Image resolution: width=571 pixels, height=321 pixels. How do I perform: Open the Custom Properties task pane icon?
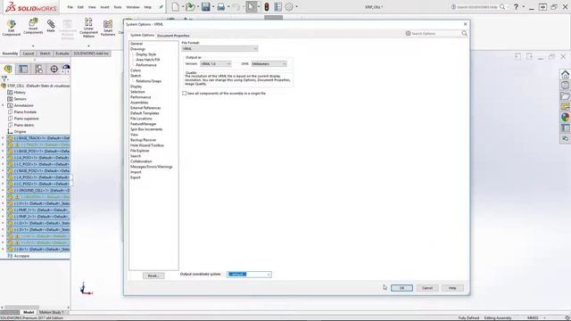pyautogui.click(x=565, y=128)
